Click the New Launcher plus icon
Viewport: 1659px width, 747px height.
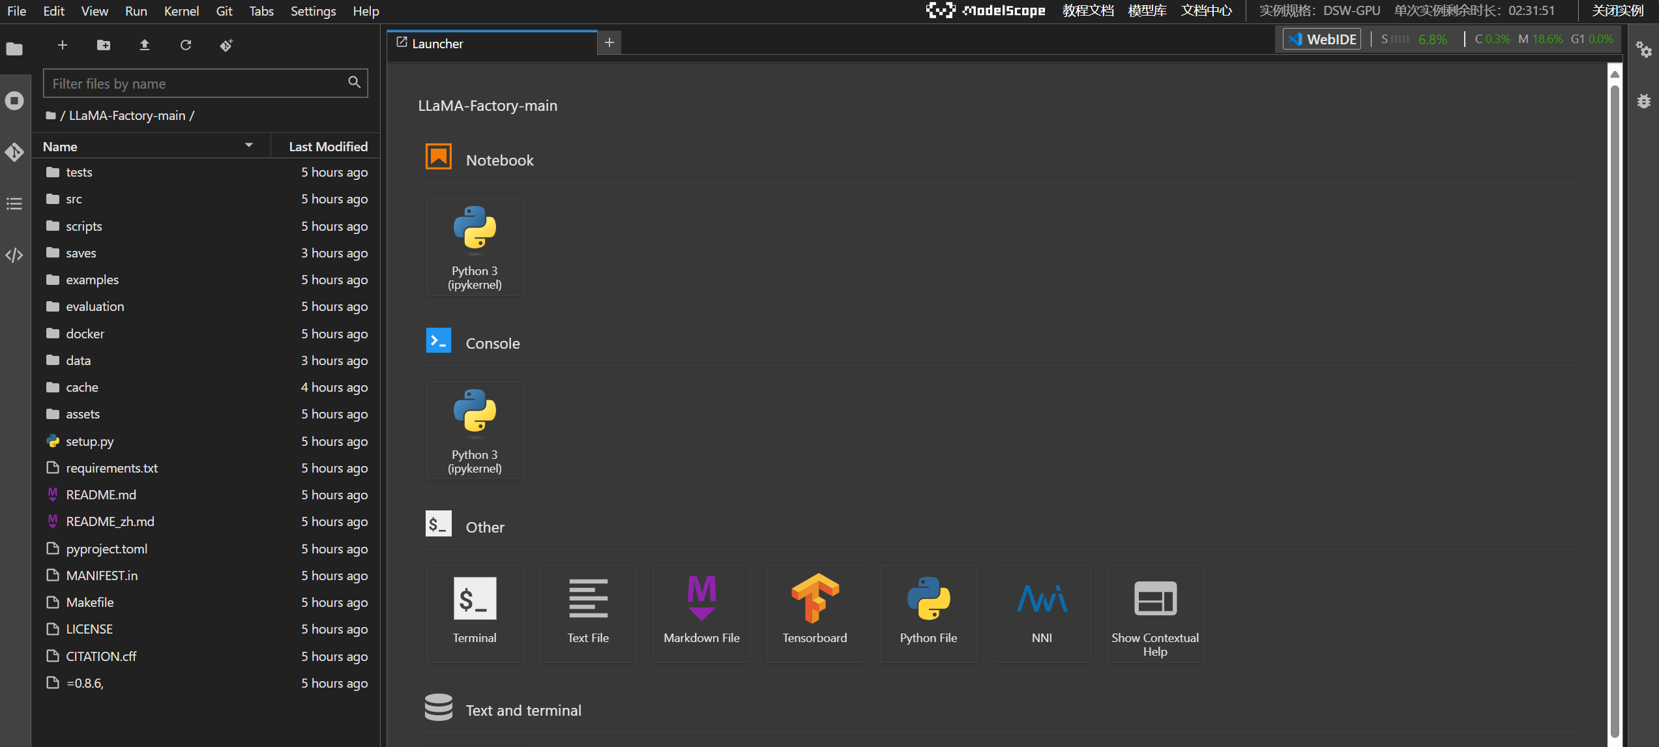pyautogui.click(x=63, y=45)
